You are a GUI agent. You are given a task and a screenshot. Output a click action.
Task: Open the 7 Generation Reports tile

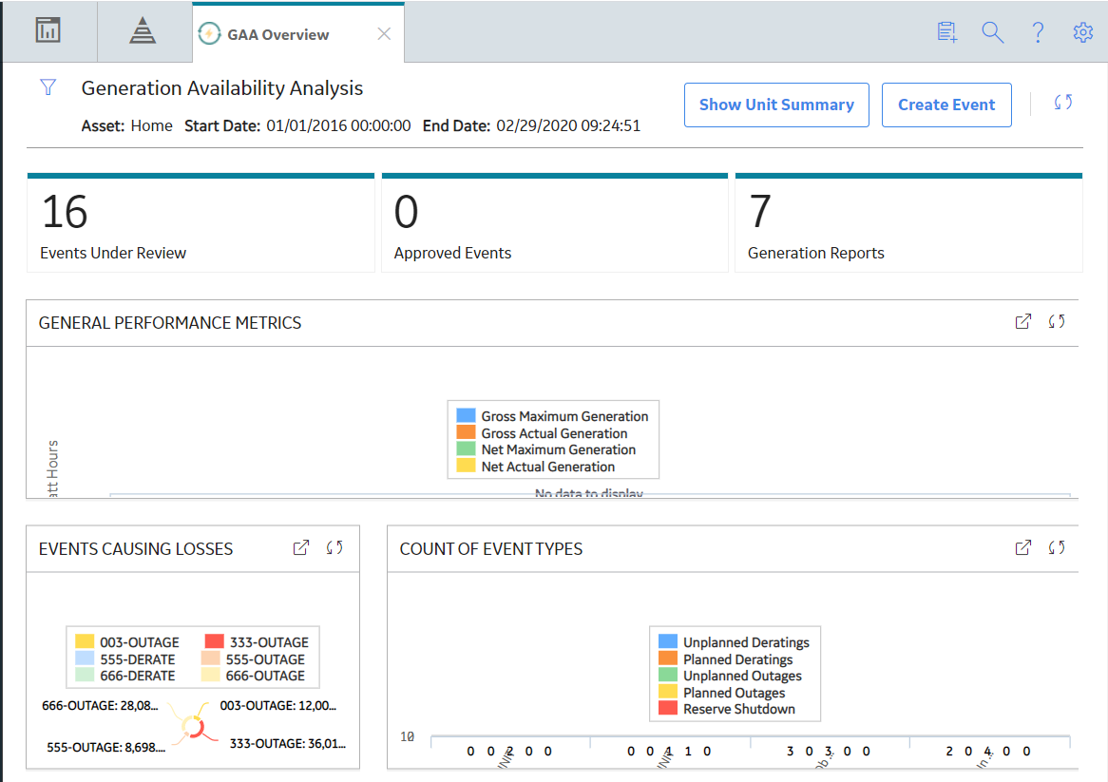pyautogui.click(x=908, y=223)
